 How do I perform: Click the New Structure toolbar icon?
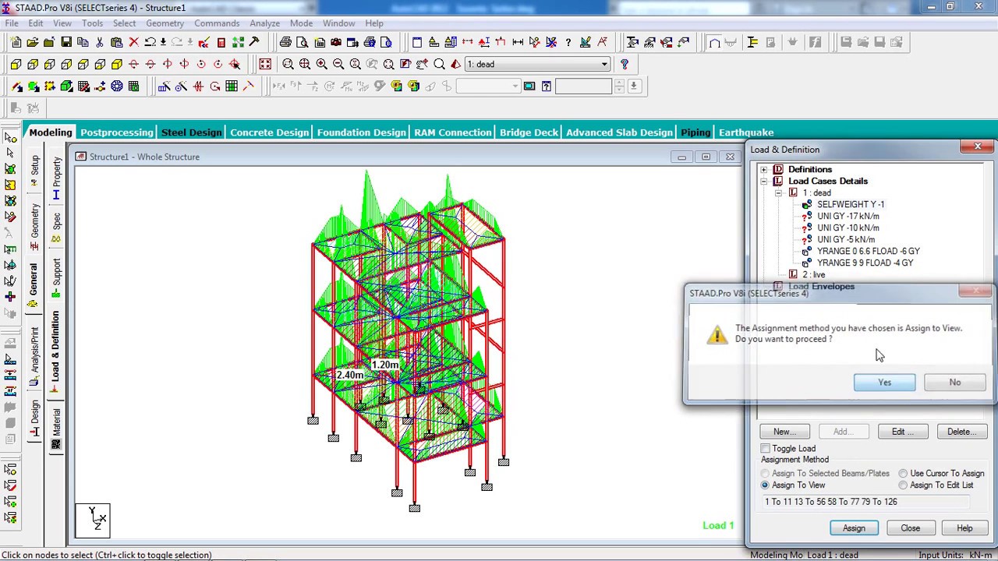pyautogui.click(x=15, y=42)
